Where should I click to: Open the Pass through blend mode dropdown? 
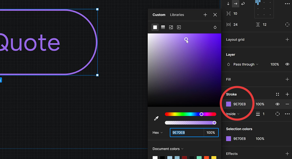246,64
